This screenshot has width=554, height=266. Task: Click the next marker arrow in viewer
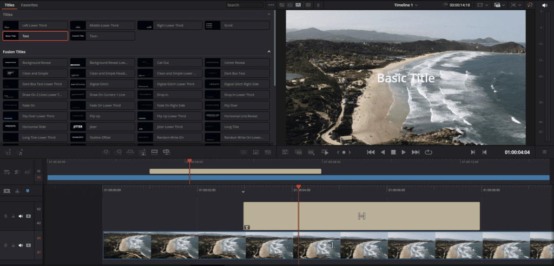click(x=349, y=152)
